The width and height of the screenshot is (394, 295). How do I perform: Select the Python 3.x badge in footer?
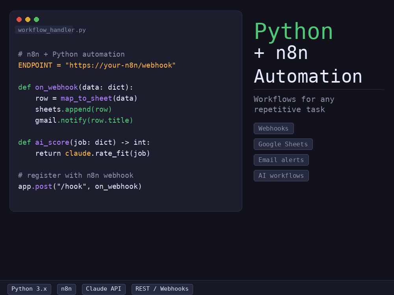(30, 289)
